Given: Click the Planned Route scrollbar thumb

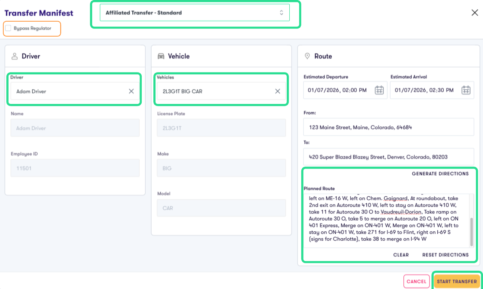Looking at the screenshot, I should coord(471,232).
